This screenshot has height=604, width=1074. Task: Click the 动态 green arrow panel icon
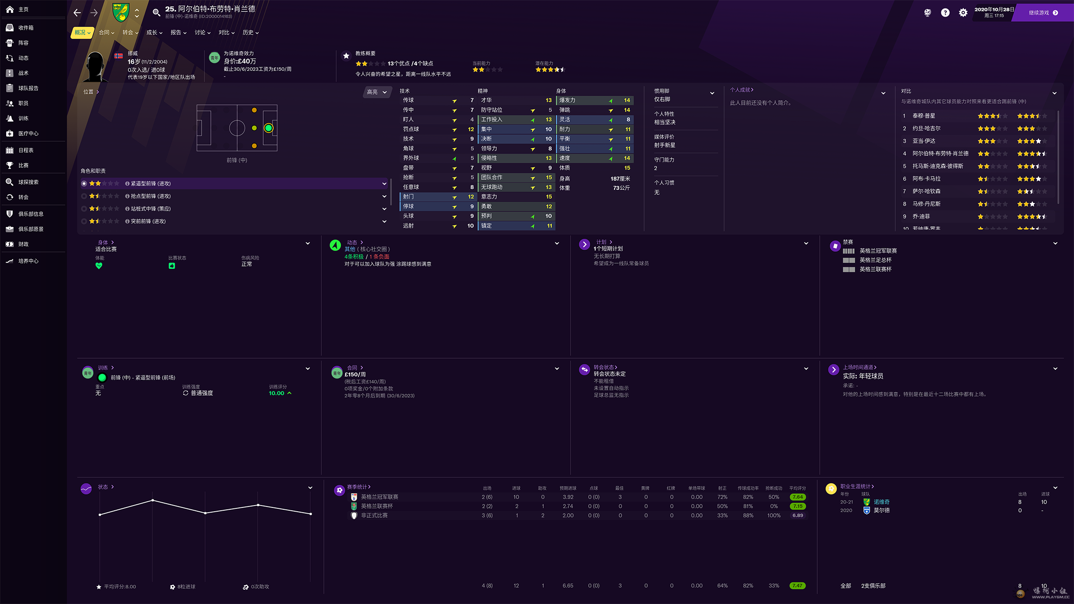pos(335,245)
